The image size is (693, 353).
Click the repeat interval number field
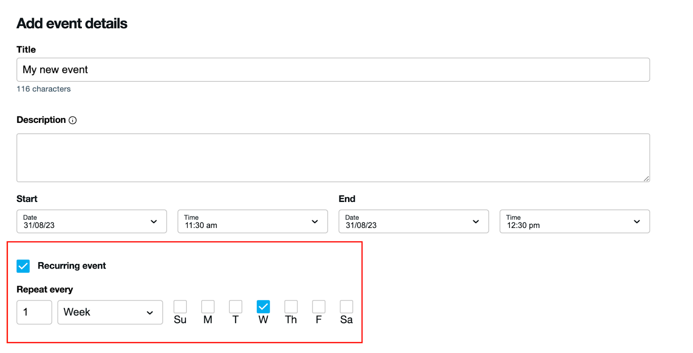point(34,312)
